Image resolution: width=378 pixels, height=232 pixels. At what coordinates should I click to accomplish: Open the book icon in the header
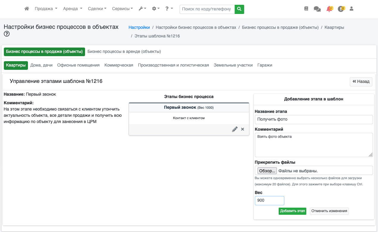pos(306,9)
